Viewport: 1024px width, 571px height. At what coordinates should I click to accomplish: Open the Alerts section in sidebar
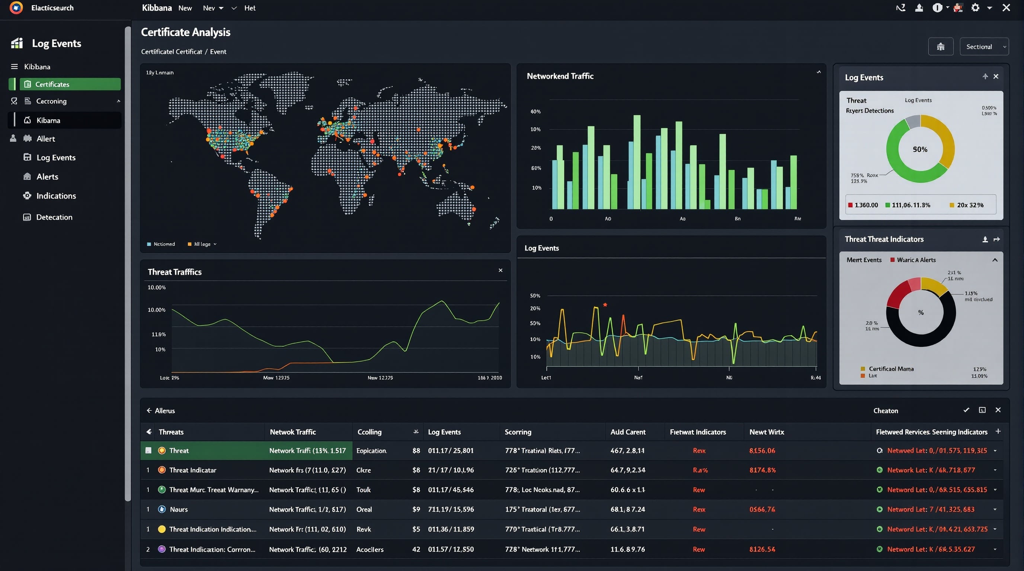[47, 176]
